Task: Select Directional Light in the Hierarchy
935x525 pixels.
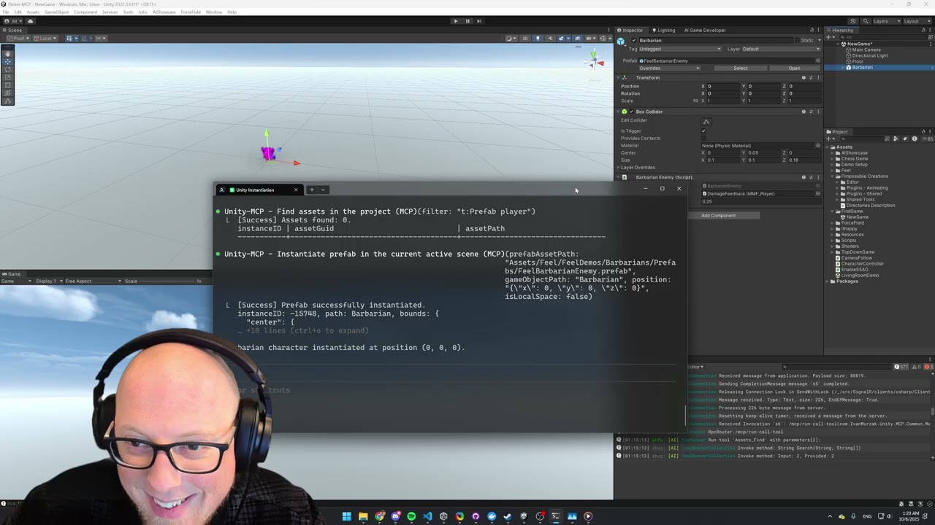Action: (869, 55)
